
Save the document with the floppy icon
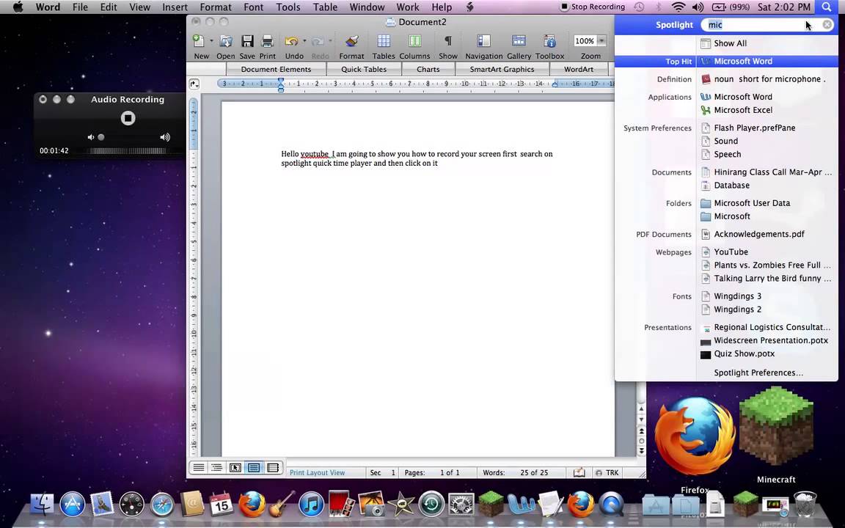coord(247,42)
